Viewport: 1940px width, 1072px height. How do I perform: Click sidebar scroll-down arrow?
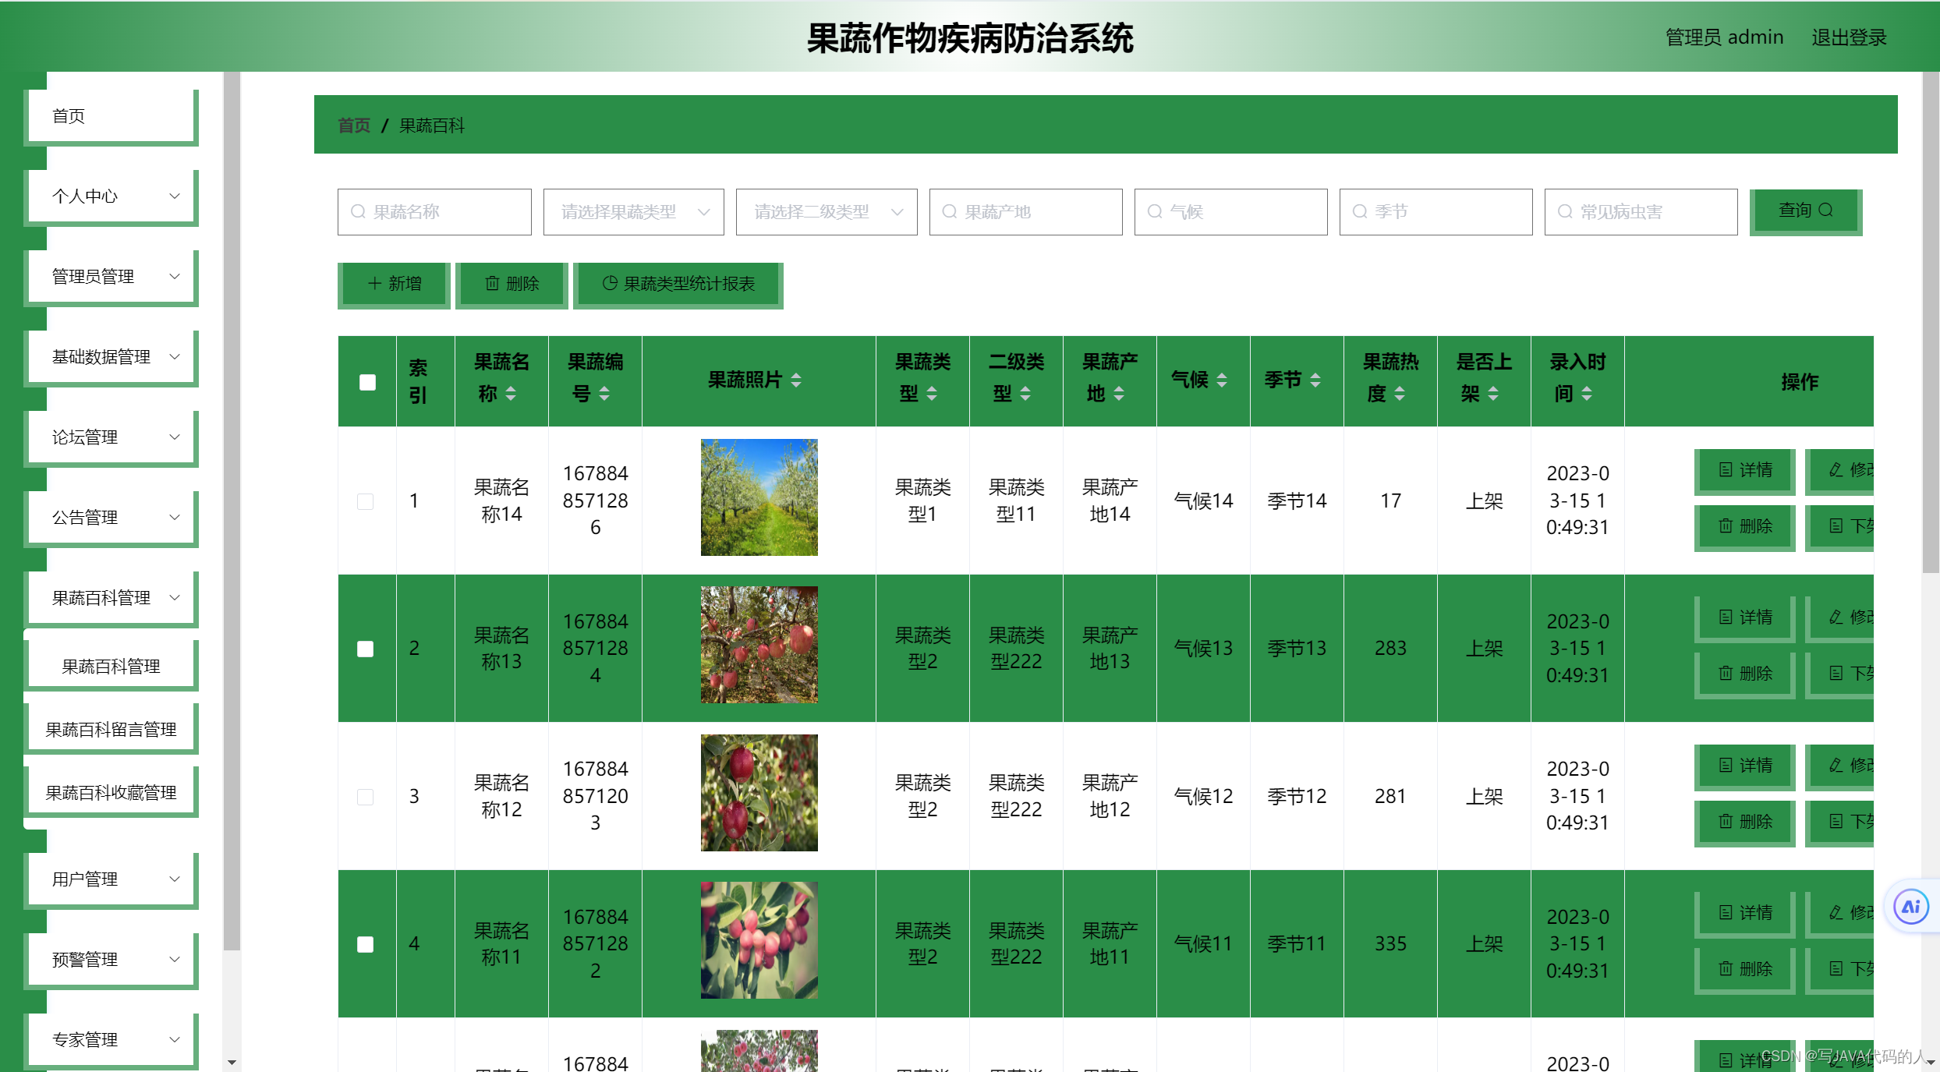coord(232,1063)
